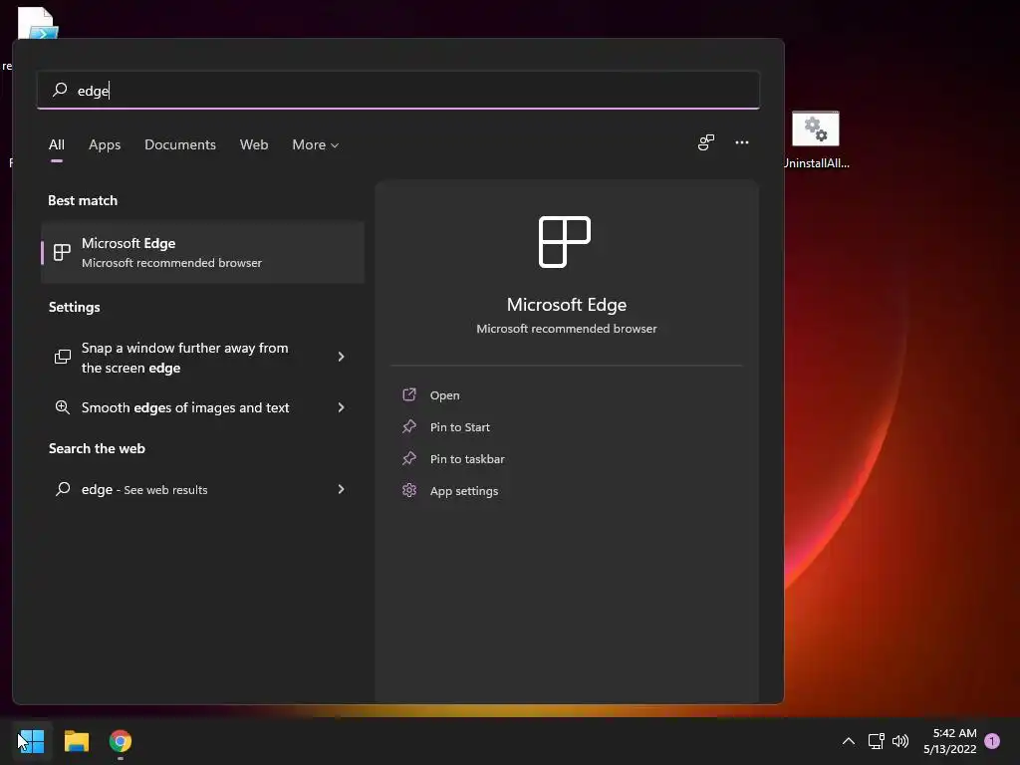Viewport: 1020px width, 765px height.
Task: Select the UninstallAll desktop shortcut icon
Action: (x=816, y=139)
